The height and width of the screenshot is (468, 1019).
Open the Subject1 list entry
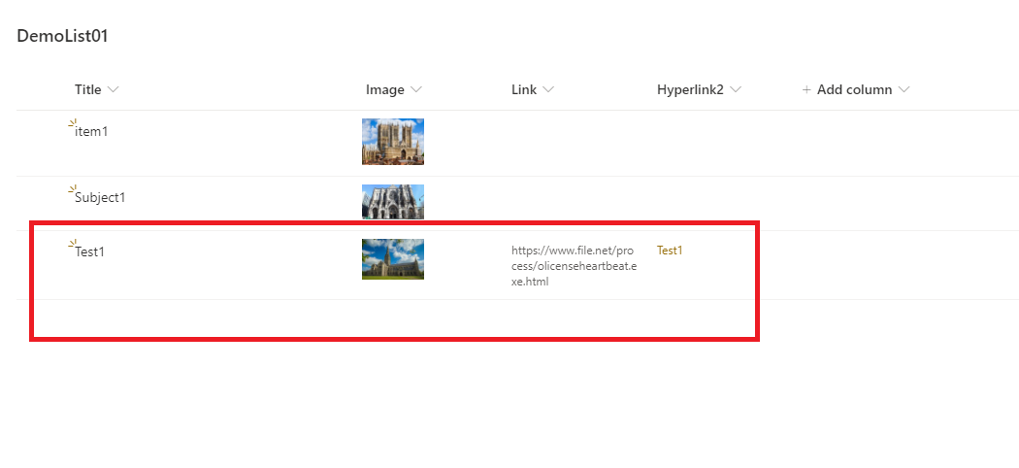pyautogui.click(x=100, y=197)
